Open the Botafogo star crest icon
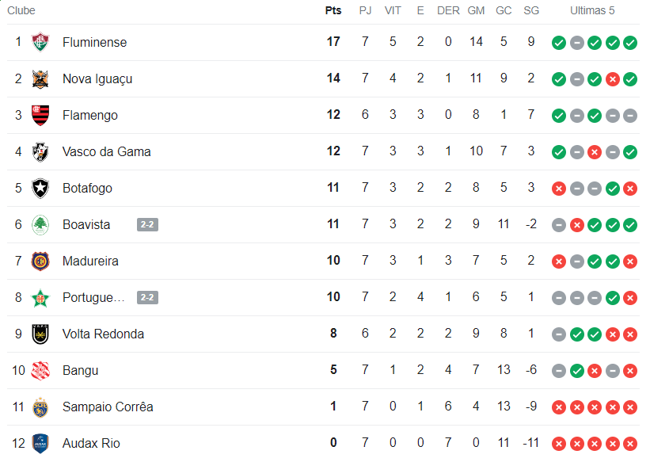Screen dimensions: 650x462 point(40,188)
